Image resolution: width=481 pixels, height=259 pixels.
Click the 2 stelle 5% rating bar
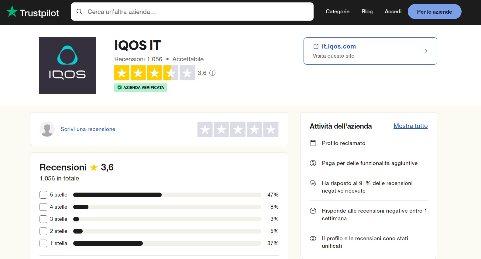pos(167,231)
